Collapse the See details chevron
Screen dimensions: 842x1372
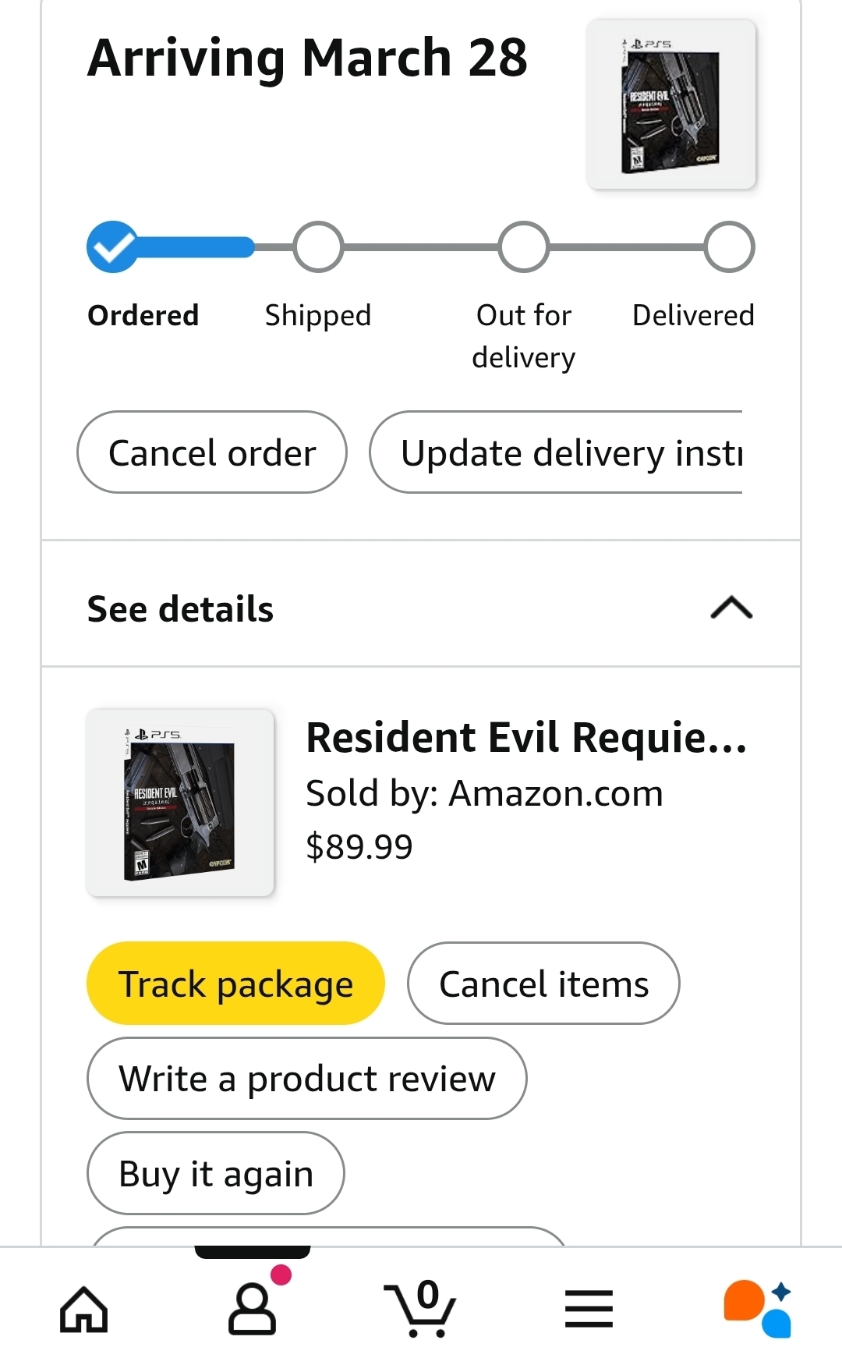click(731, 608)
